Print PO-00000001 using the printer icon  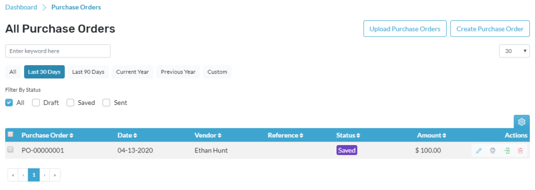(x=492, y=150)
